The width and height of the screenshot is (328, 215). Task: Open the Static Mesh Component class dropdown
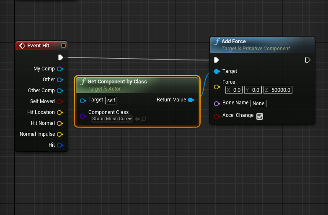pyautogui.click(x=112, y=119)
